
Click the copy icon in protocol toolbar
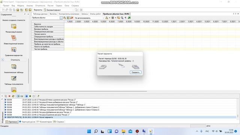[6, 96]
